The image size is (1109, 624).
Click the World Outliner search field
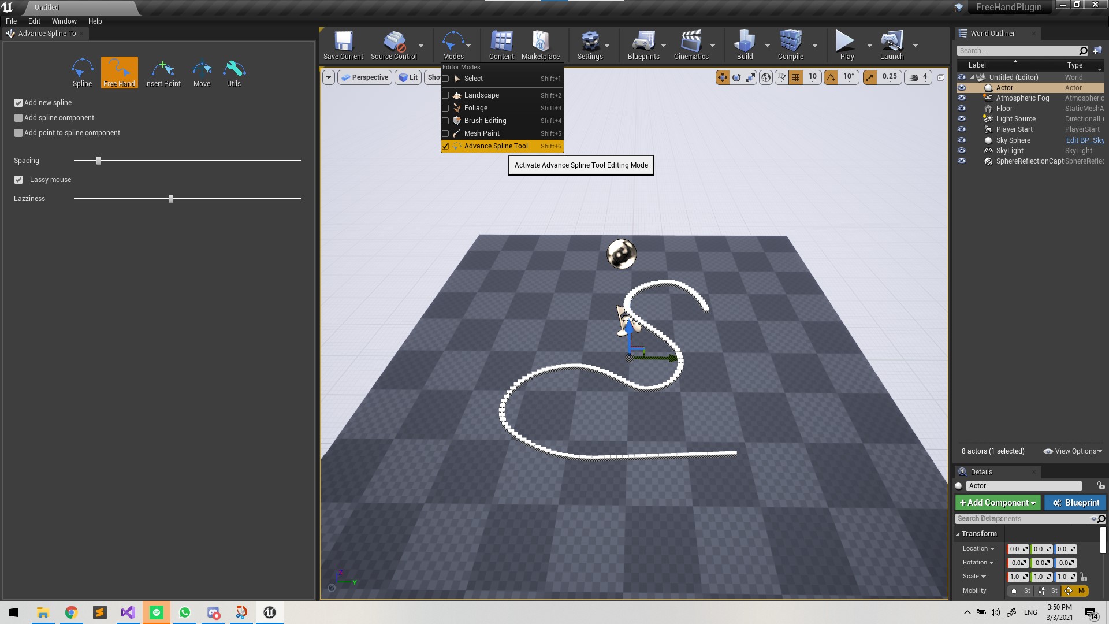pyautogui.click(x=1017, y=51)
